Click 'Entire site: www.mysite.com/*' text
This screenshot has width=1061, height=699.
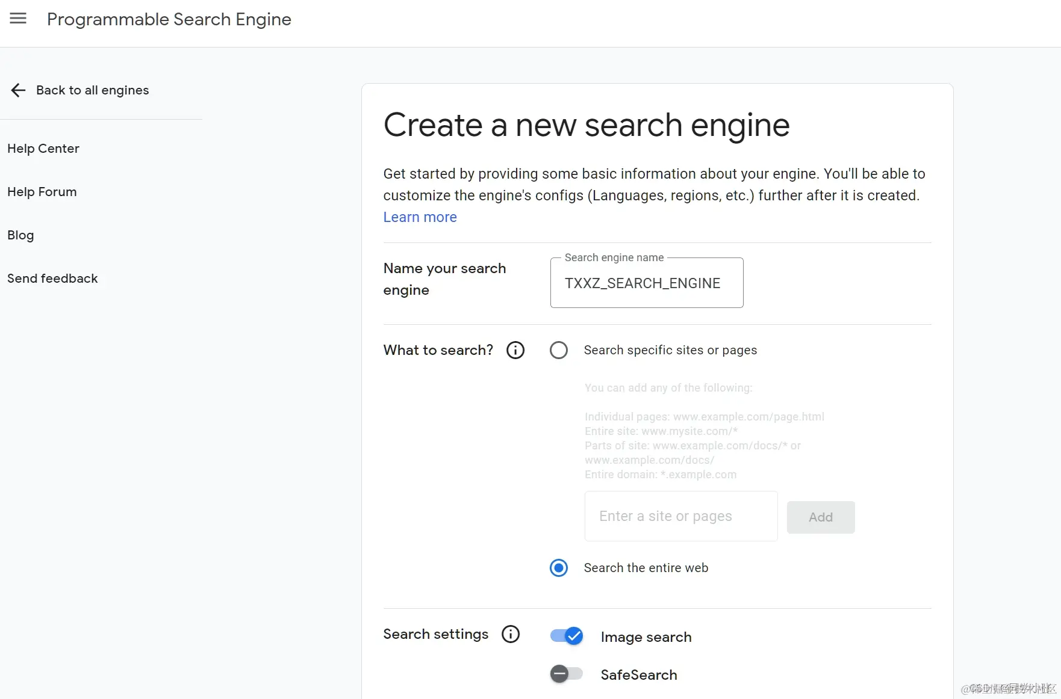coord(661,431)
